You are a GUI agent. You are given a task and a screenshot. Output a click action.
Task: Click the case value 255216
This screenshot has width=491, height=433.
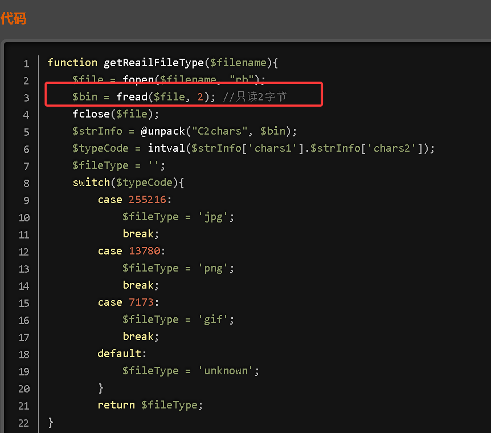point(148,200)
